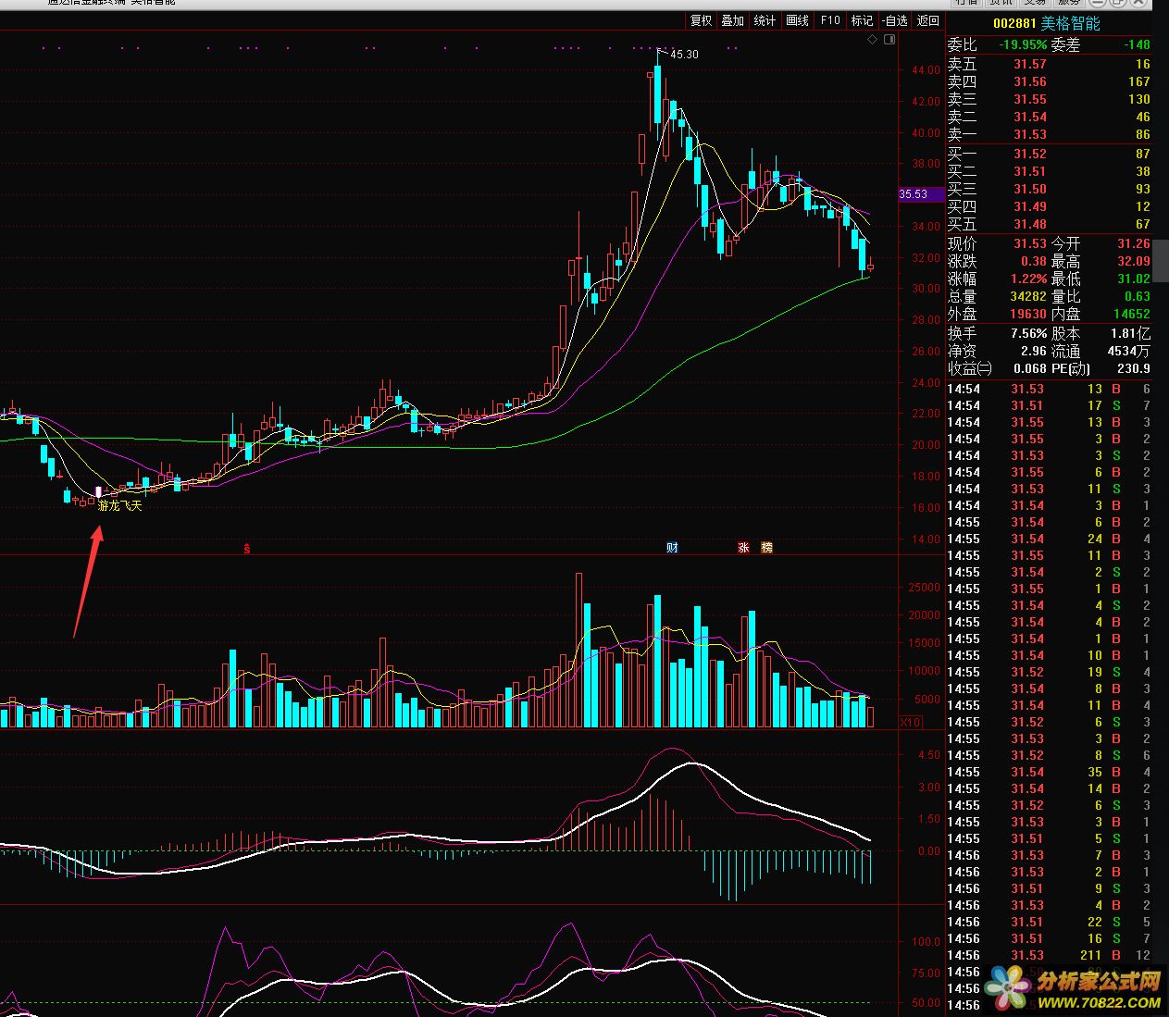
Task: Click the 委比 value -19.95%
Action: [x=1023, y=44]
